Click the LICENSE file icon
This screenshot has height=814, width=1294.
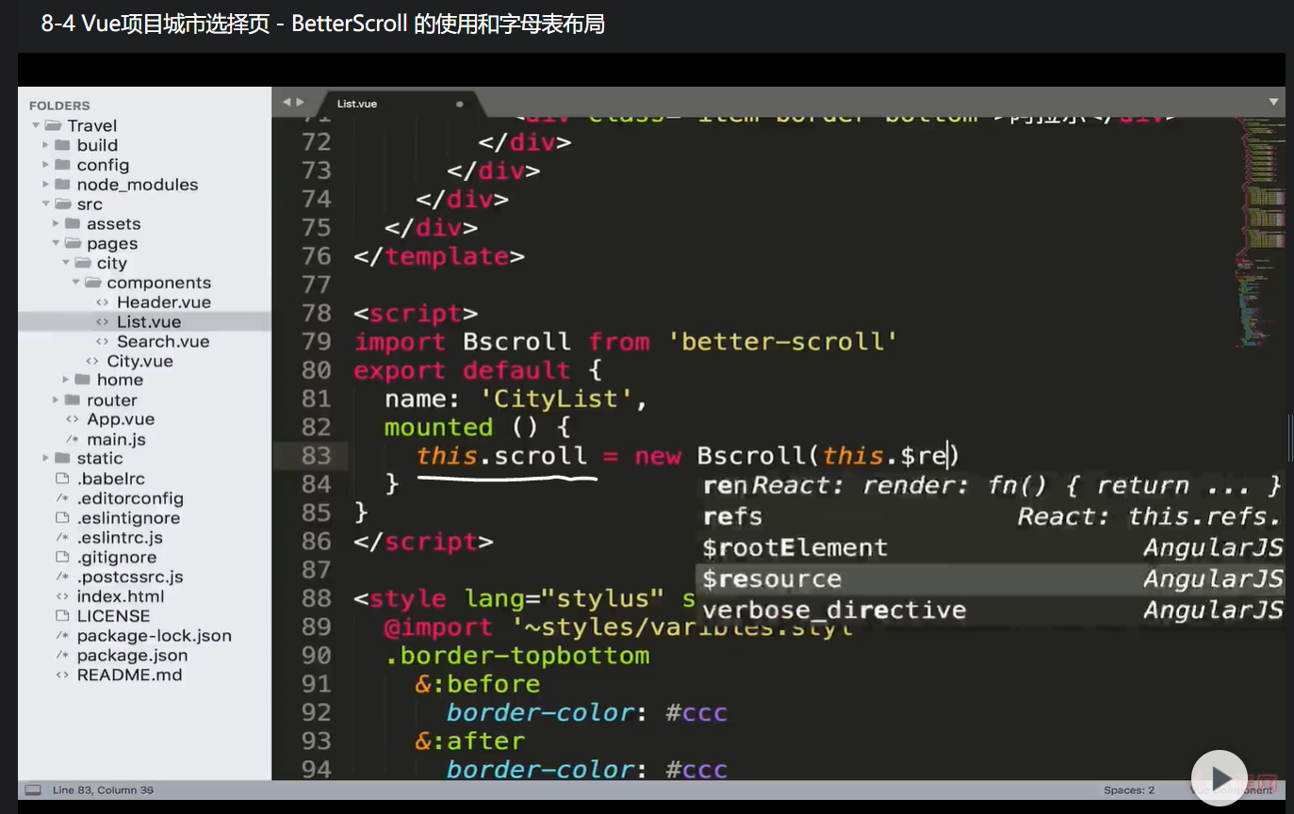(x=62, y=616)
